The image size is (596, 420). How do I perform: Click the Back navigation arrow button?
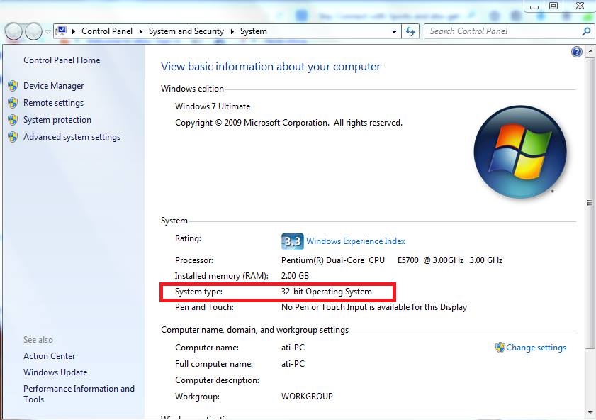point(13,32)
